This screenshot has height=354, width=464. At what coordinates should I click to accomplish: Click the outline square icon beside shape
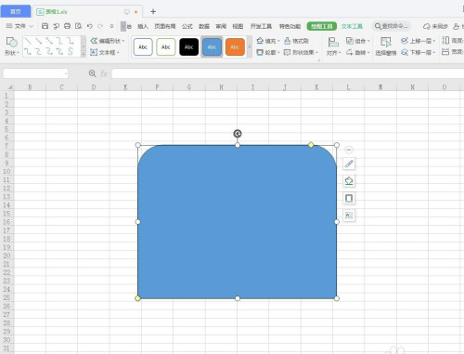349,198
